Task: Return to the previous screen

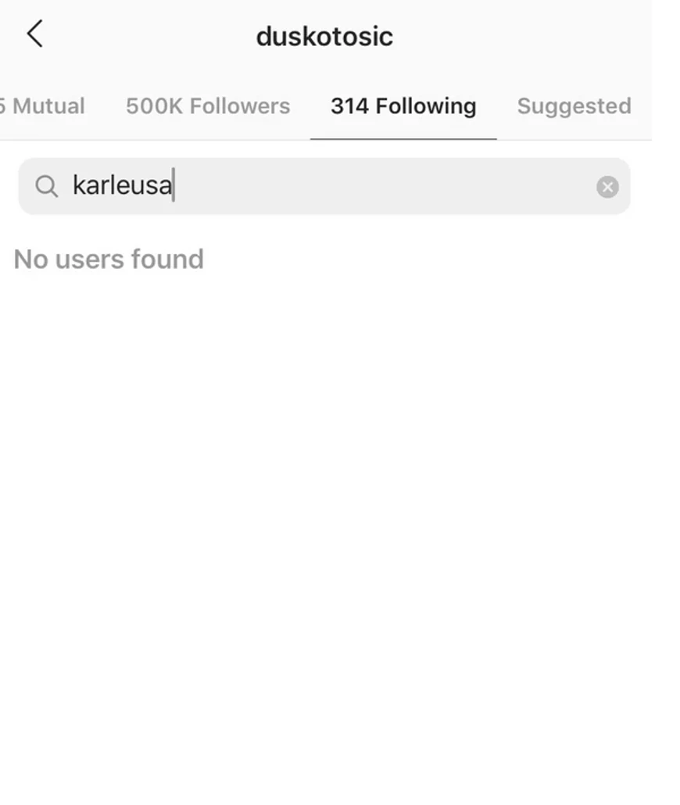Action: coord(34,34)
